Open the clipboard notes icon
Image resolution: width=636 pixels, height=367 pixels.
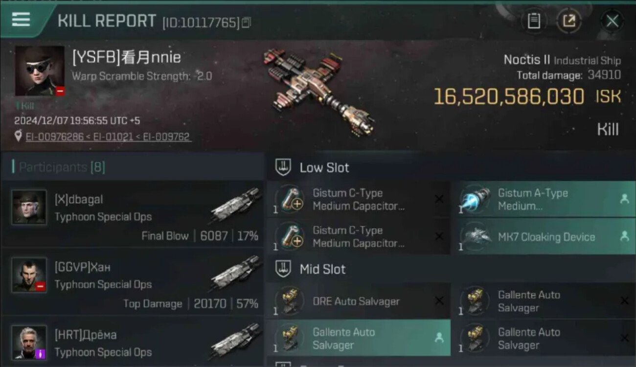pos(534,21)
